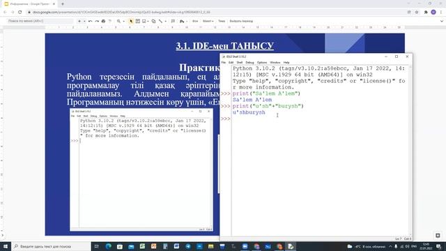The height and width of the screenshot is (251, 446).
Task: Click the Windows taskbar search box
Action: [51, 246]
